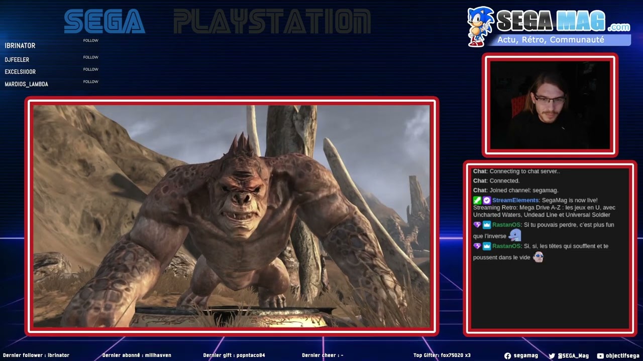
Task: Click the 'Connecting to chat server..' line
Action: [516, 171]
